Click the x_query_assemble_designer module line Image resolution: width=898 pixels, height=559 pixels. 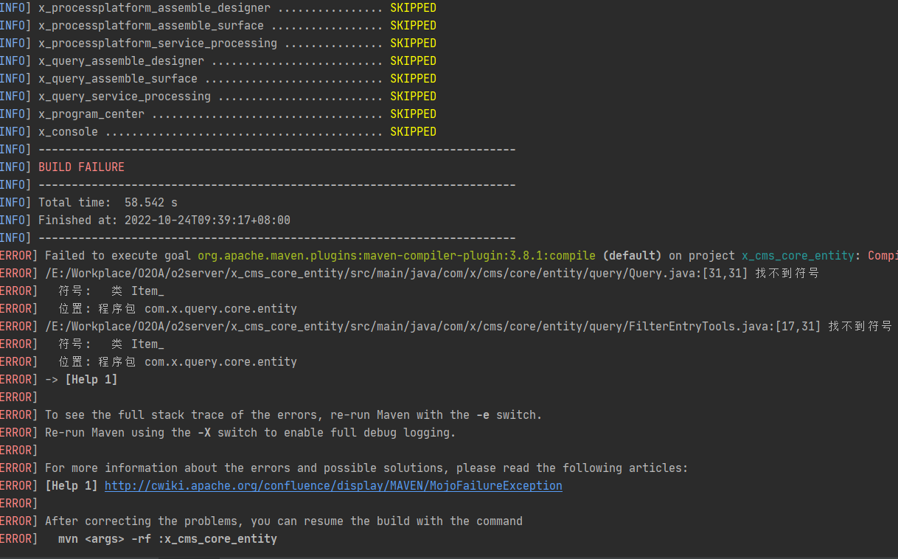(x=236, y=61)
